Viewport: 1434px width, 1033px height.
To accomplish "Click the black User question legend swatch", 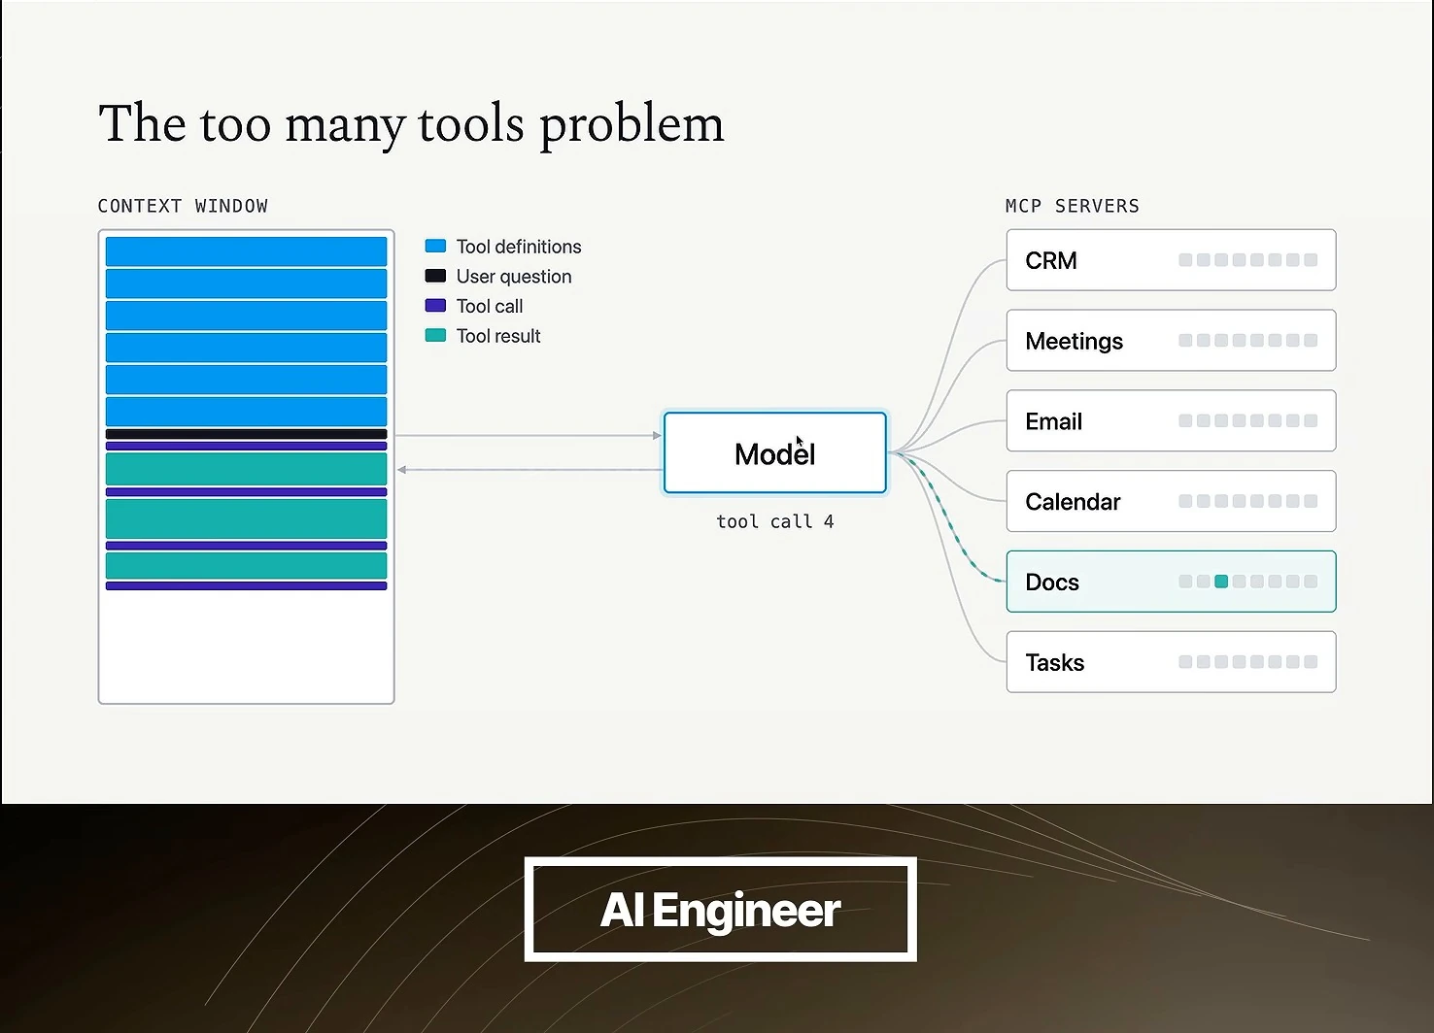I will click(435, 276).
